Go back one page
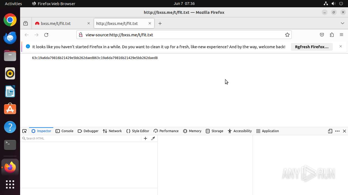This screenshot has height=195, width=348. click(x=27, y=35)
